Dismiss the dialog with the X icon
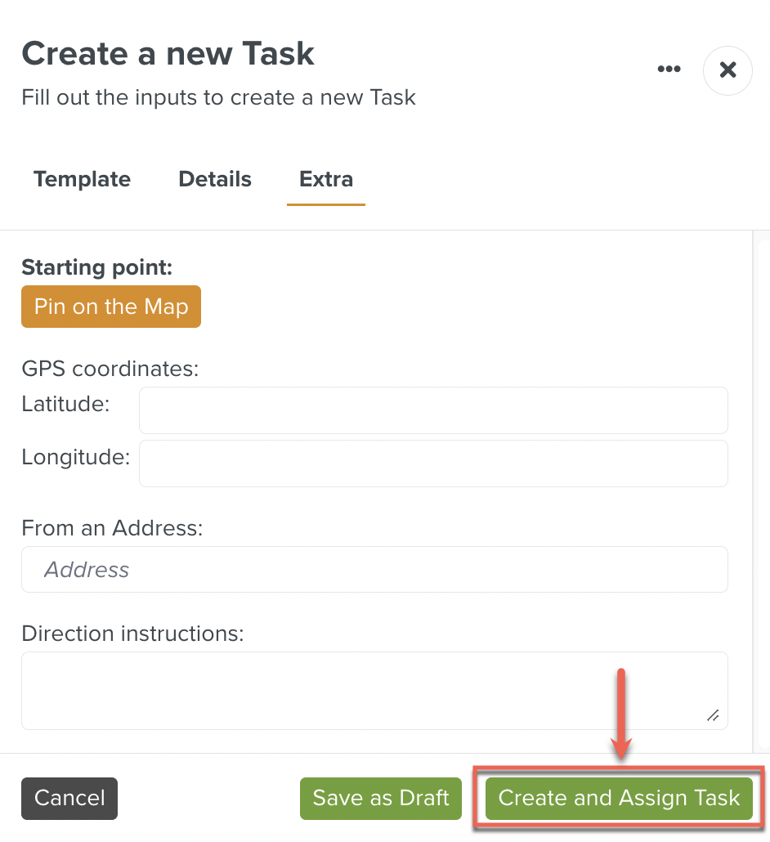This screenshot has height=842, width=770. pos(727,70)
